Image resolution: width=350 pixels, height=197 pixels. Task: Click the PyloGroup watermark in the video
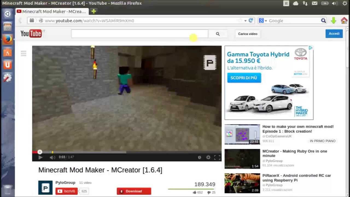(x=210, y=63)
